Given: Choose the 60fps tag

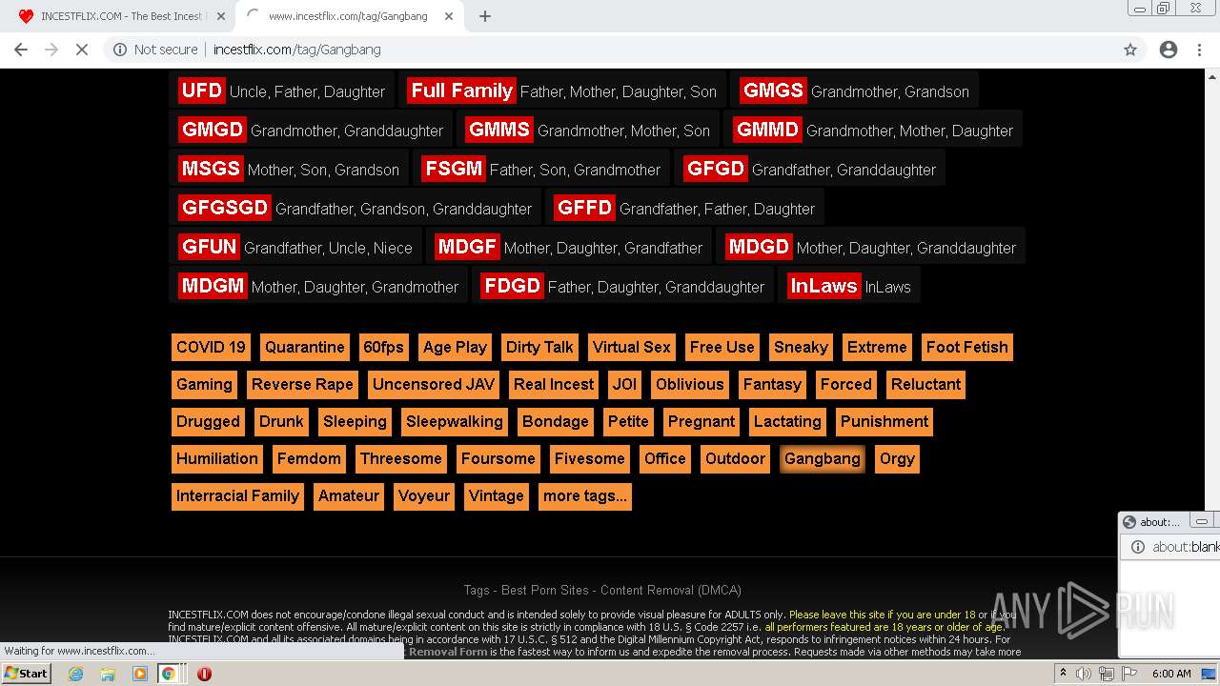Looking at the screenshot, I should (x=383, y=347).
